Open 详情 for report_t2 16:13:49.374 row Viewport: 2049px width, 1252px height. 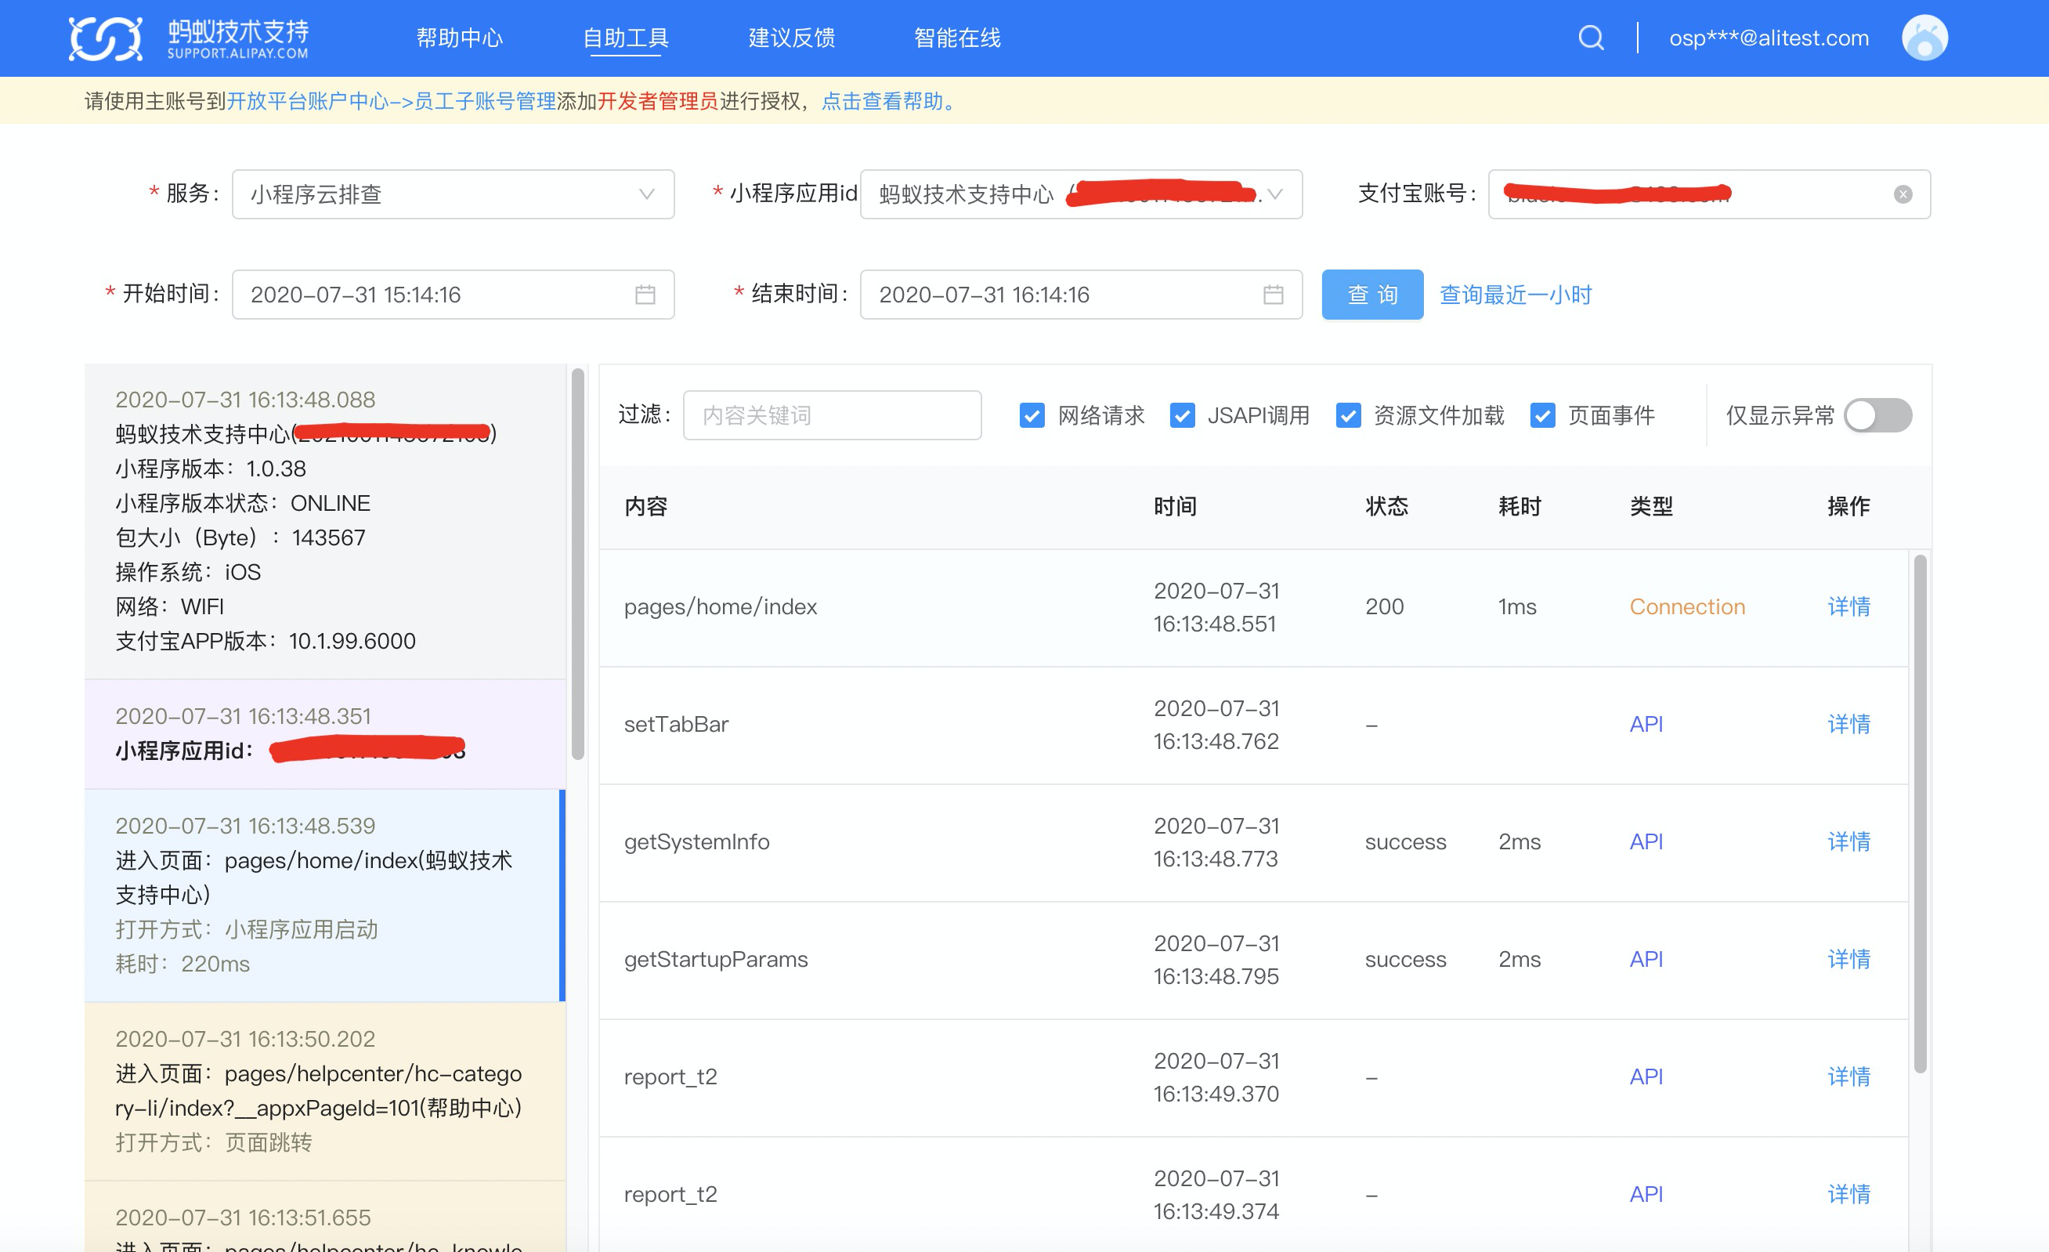[x=1848, y=1194]
